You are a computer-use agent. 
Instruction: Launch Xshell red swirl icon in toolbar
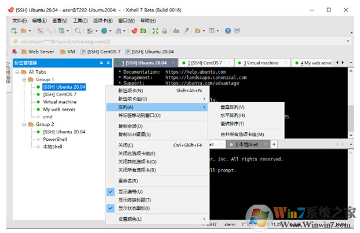point(134,31)
